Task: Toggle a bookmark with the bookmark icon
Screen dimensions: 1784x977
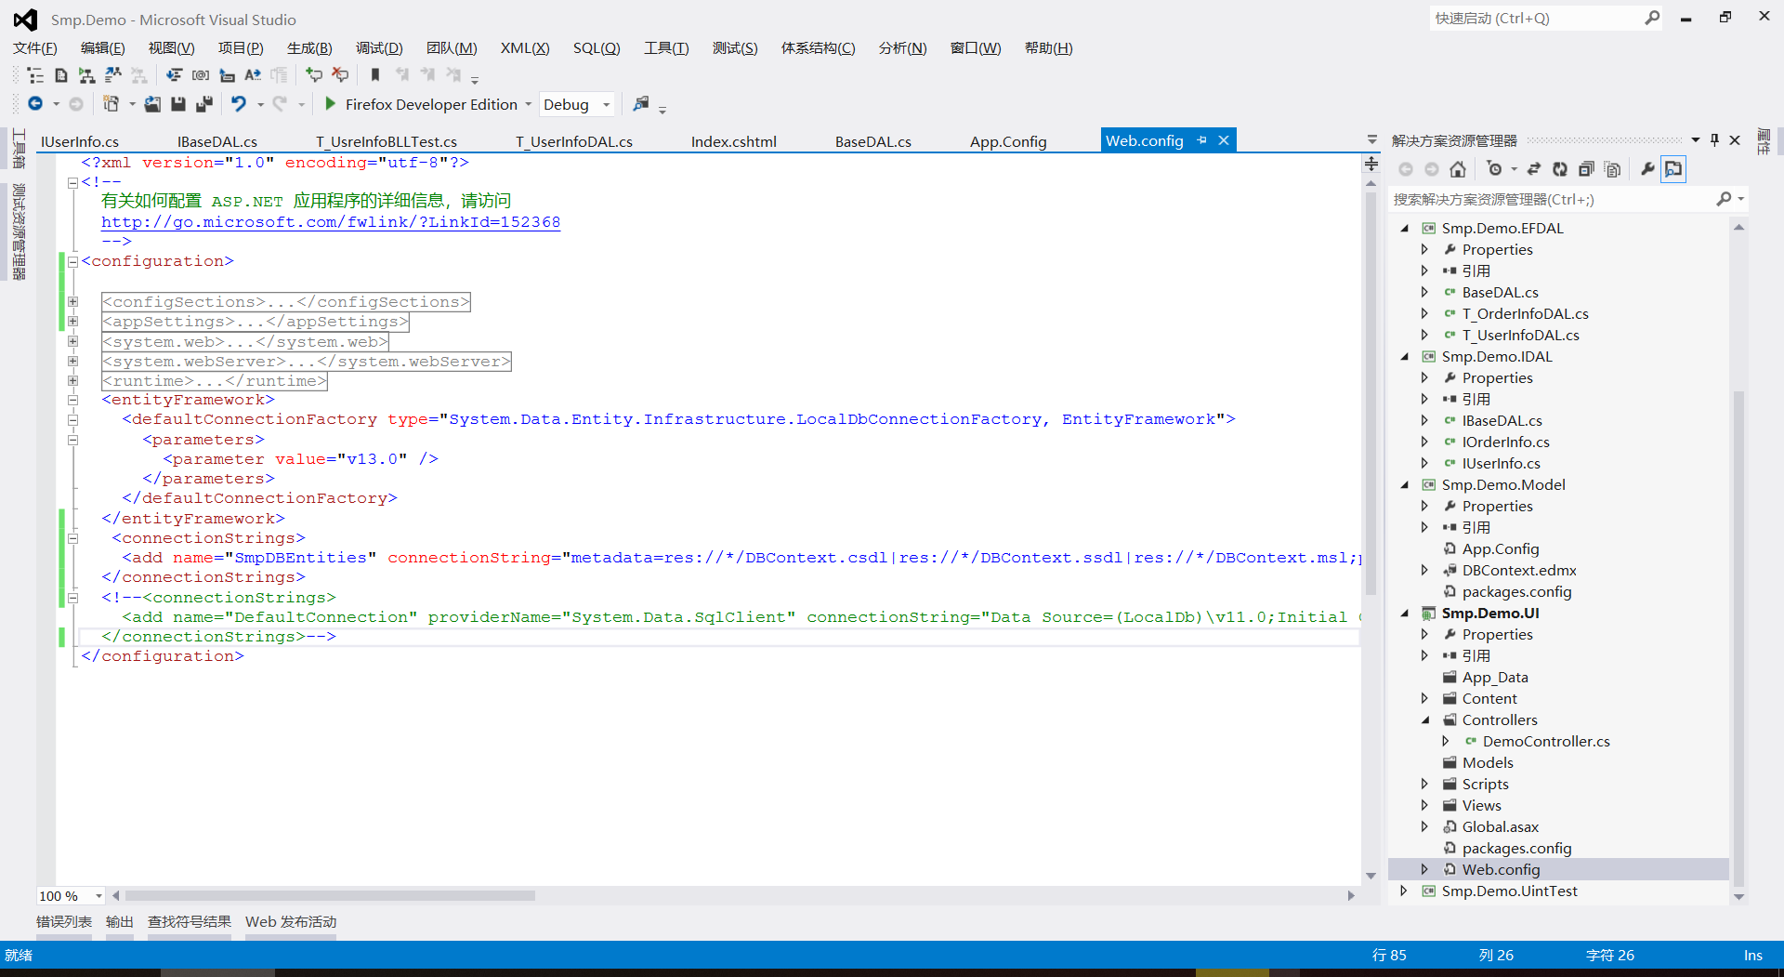Action: point(375,75)
